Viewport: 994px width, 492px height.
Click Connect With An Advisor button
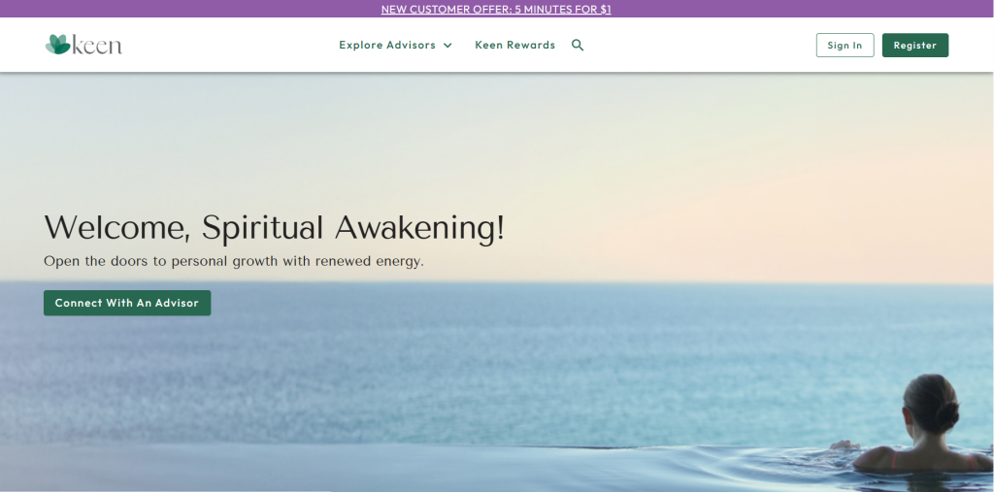tap(127, 303)
